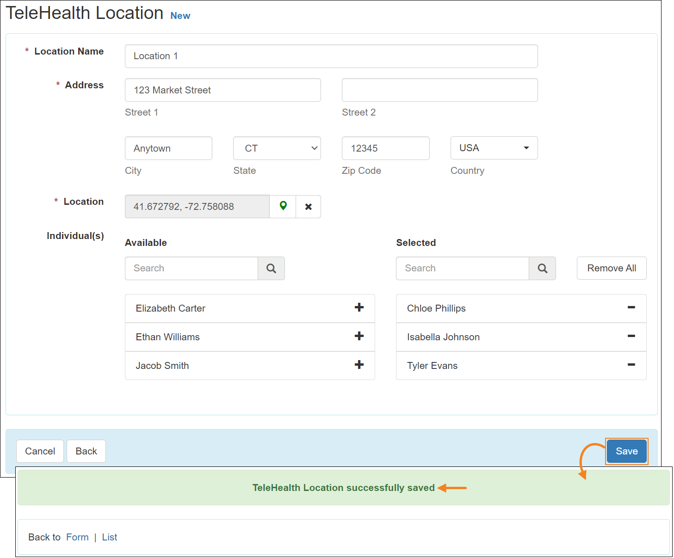Click the Remove All button
674x558 pixels.
coord(612,268)
